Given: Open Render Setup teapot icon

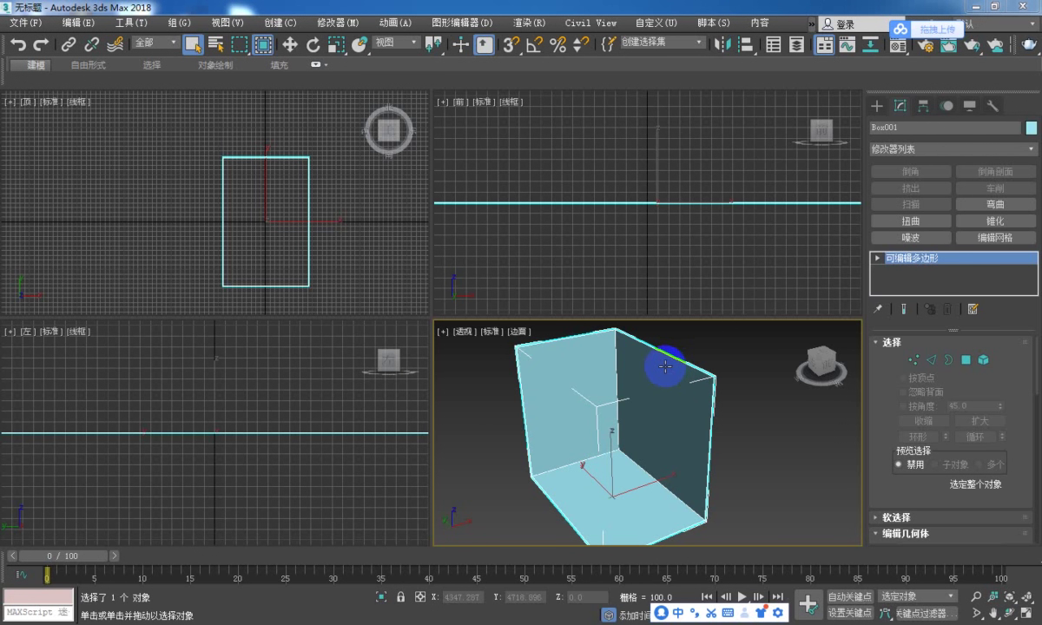Looking at the screenshot, I should pos(924,44).
